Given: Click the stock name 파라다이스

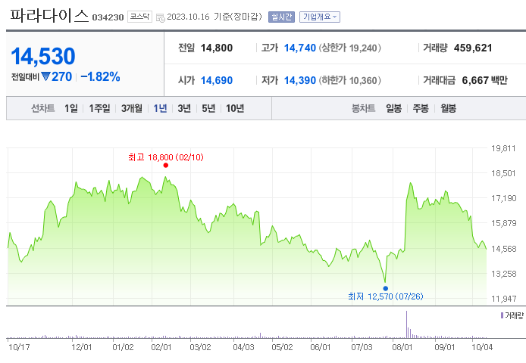Looking at the screenshot, I should click(49, 15).
